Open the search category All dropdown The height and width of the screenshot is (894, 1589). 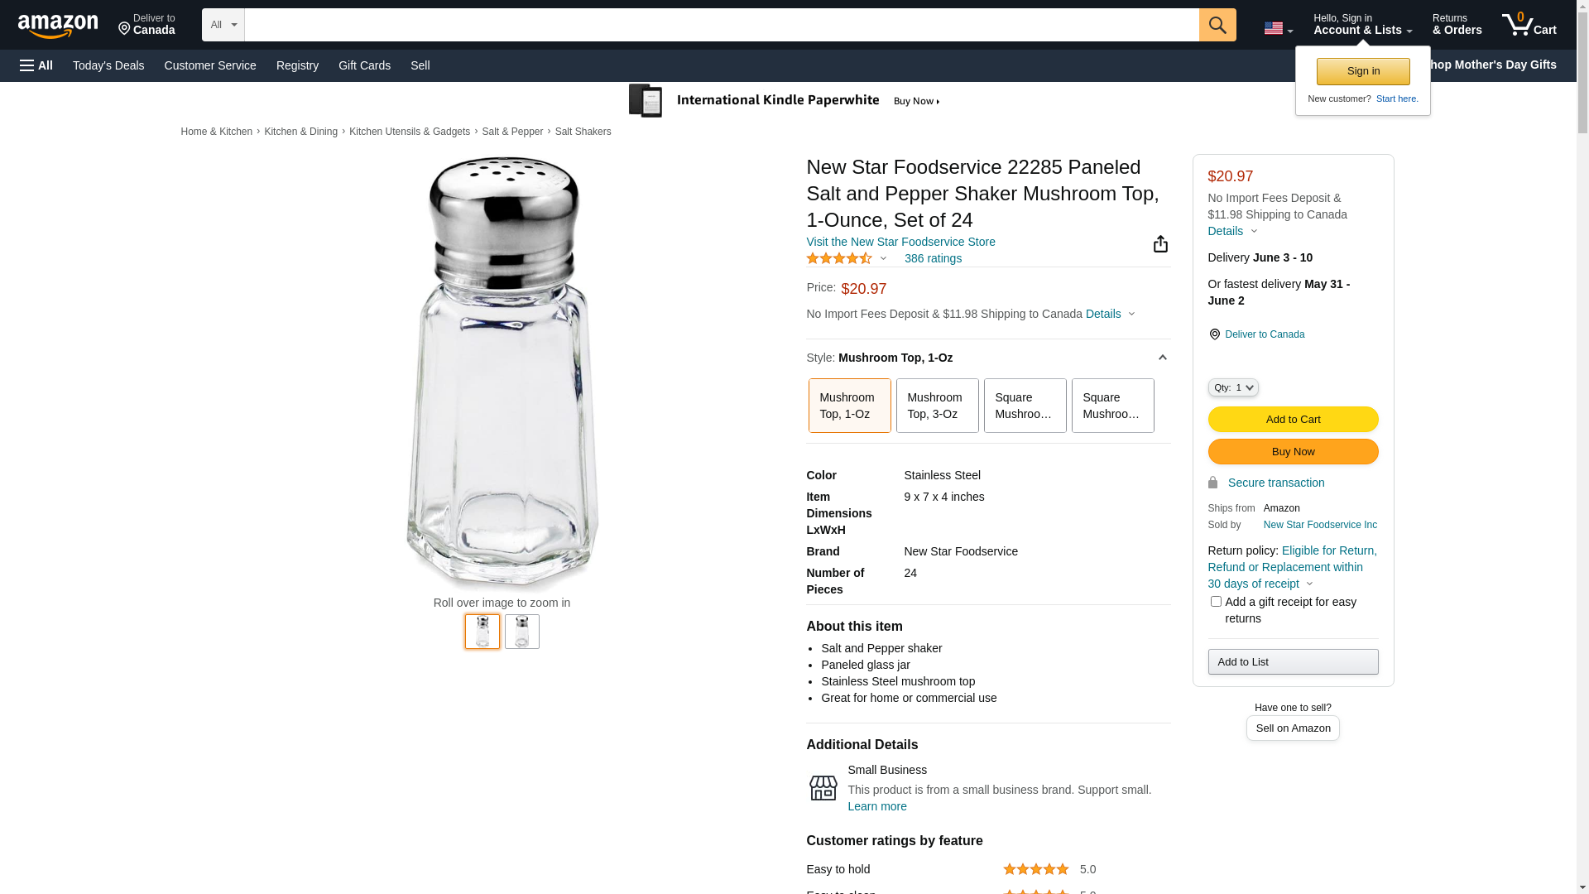223,25
